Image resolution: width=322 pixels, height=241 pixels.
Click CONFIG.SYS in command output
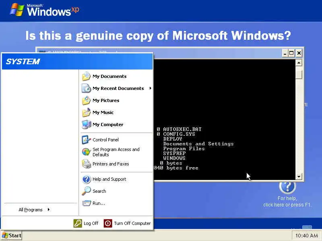[179, 134]
